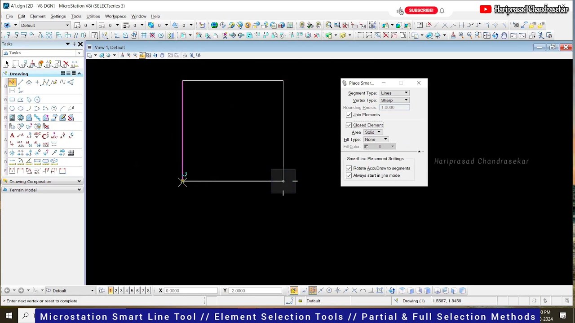Toggle view 2 button in view group bar
The width and height of the screenshot is (575, 323).
[116, 291]
